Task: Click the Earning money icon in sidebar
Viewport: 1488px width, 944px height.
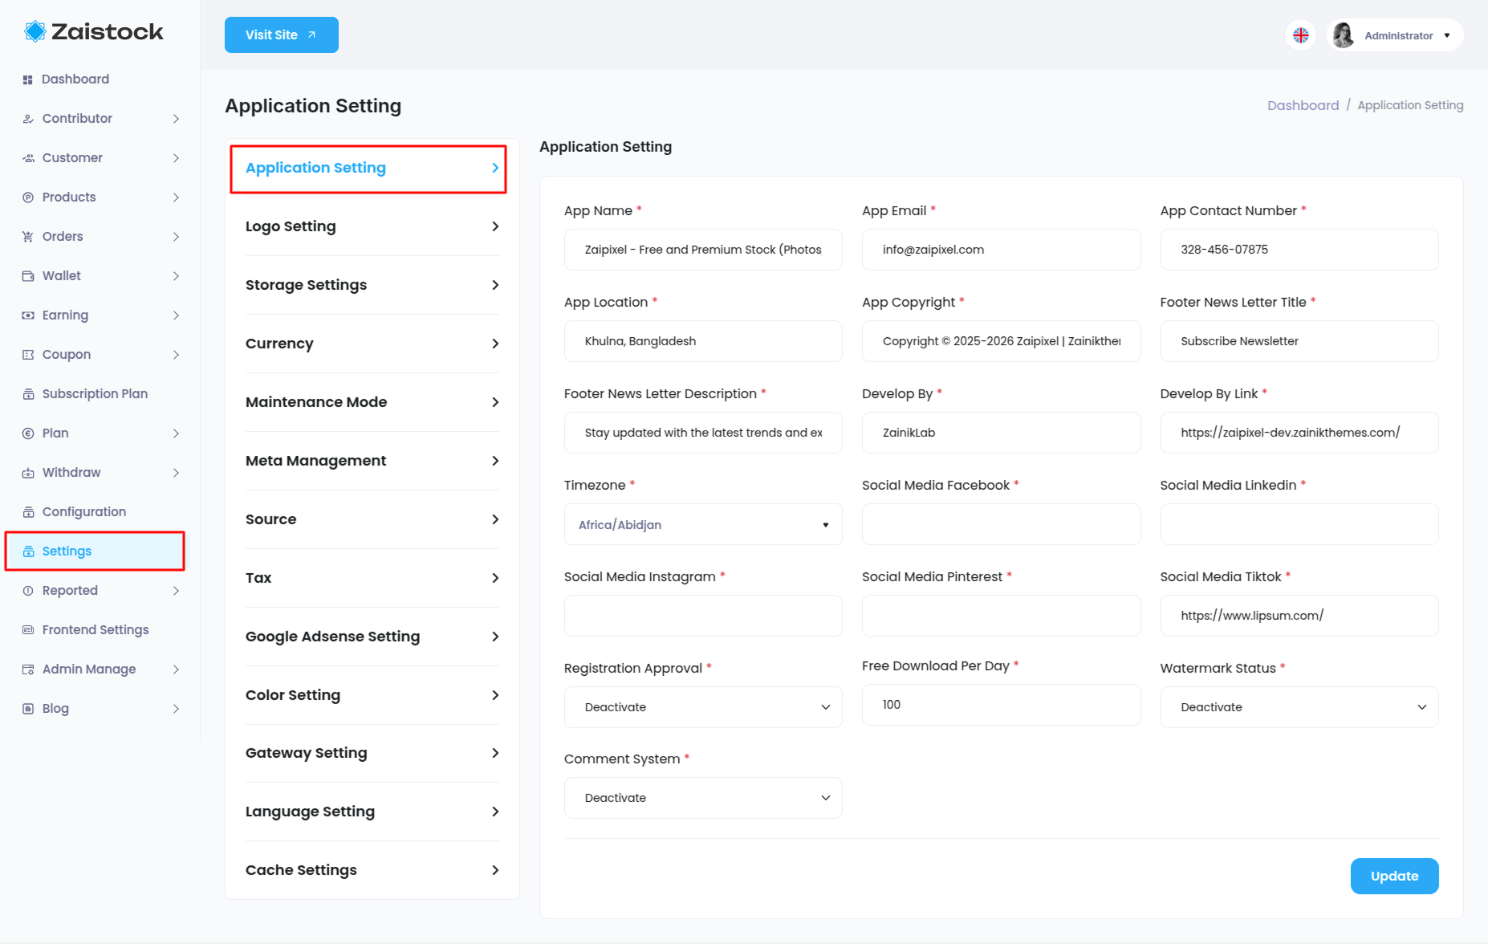Action: pyautogui.click(x=28, y=315)
